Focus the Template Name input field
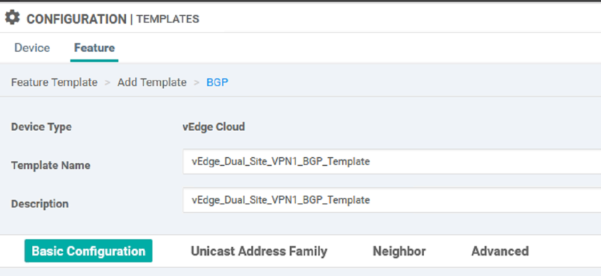601x276 pixels. (x=391, y=162)
